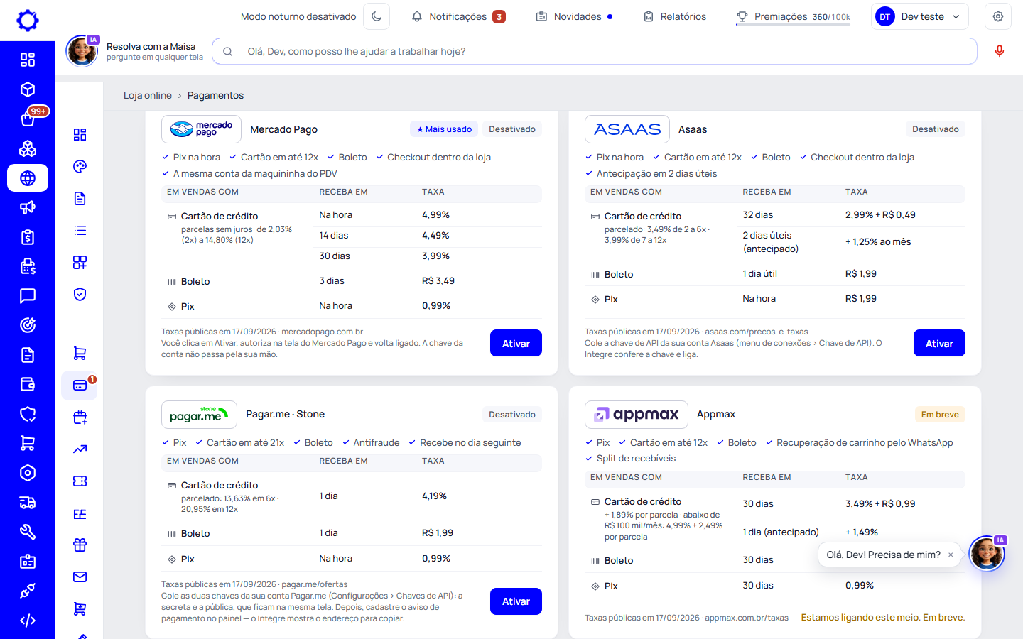
Task: Open the wrench tools icon
Action: (x=28, y=532)
